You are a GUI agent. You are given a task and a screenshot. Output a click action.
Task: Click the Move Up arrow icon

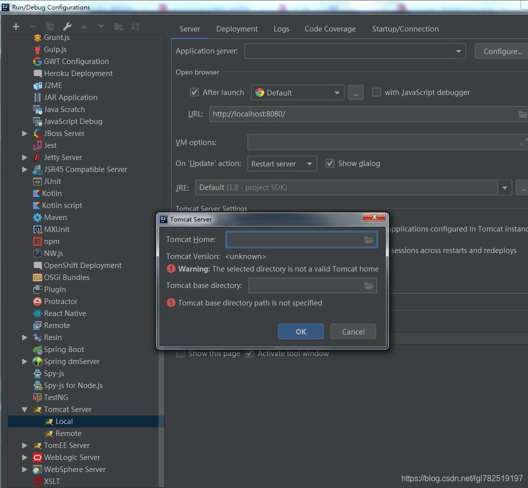coord(84,26)
